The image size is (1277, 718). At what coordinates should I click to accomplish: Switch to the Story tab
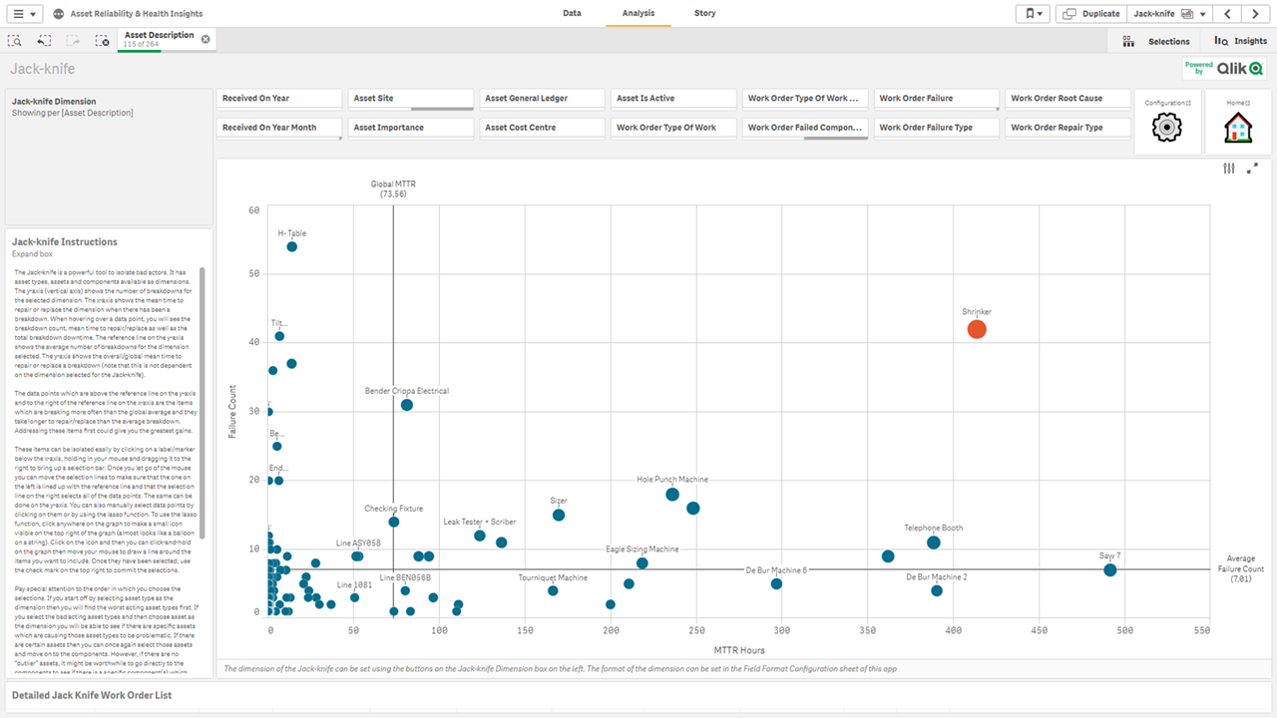pyautogui.click(x=704, y=13)
